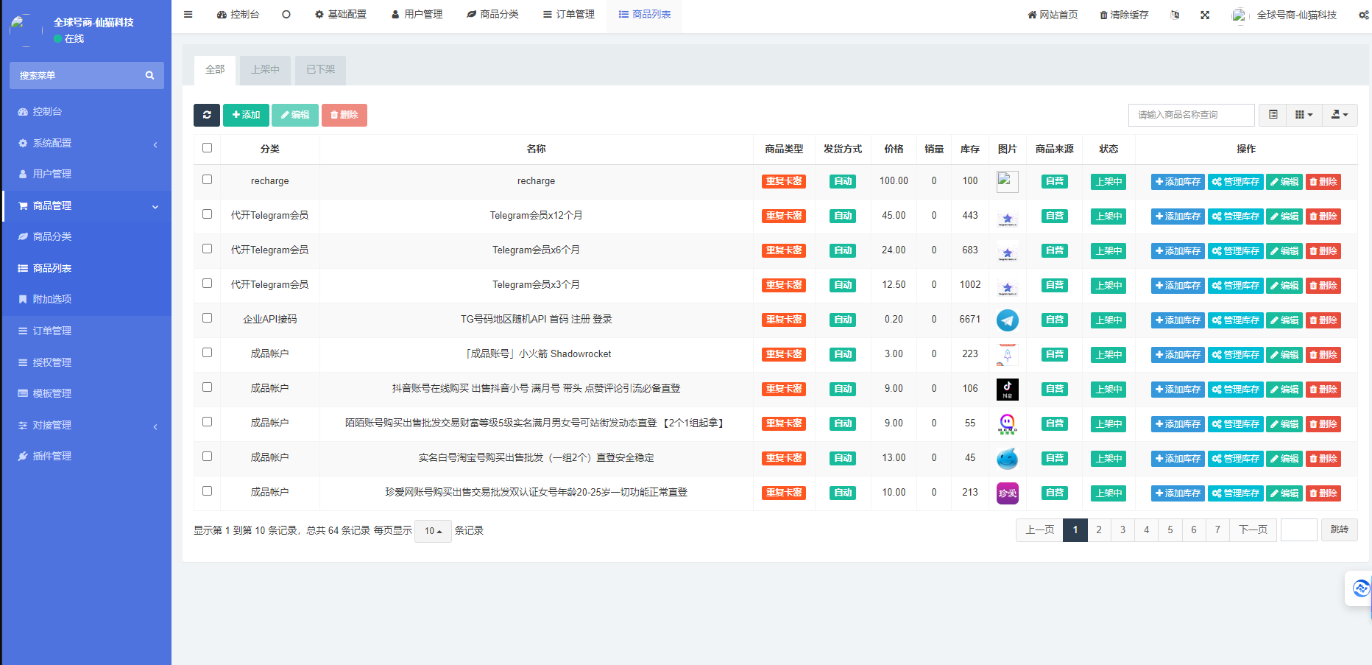Open the column visibility dropdown
Image resolution: width=1372 pixels, height=665 pixels.
1304,115
